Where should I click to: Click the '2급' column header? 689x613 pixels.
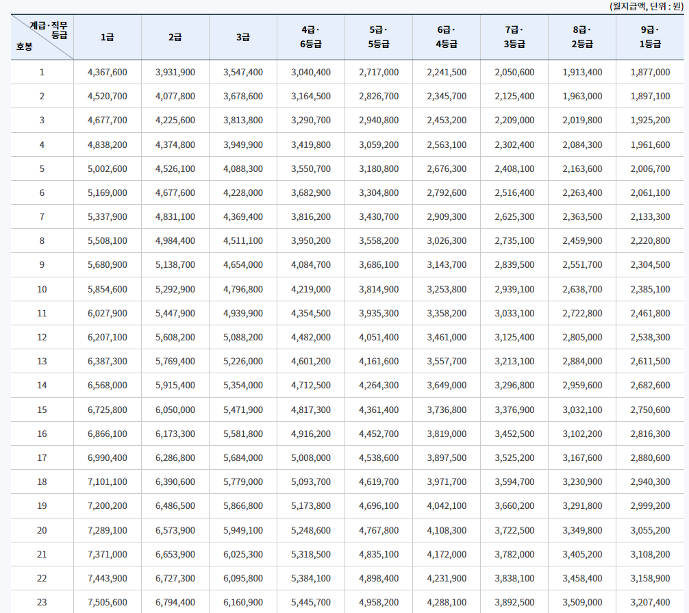[175, 38]
